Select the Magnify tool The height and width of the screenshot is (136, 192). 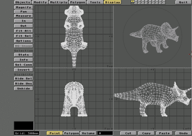click(x=24, y=7)
